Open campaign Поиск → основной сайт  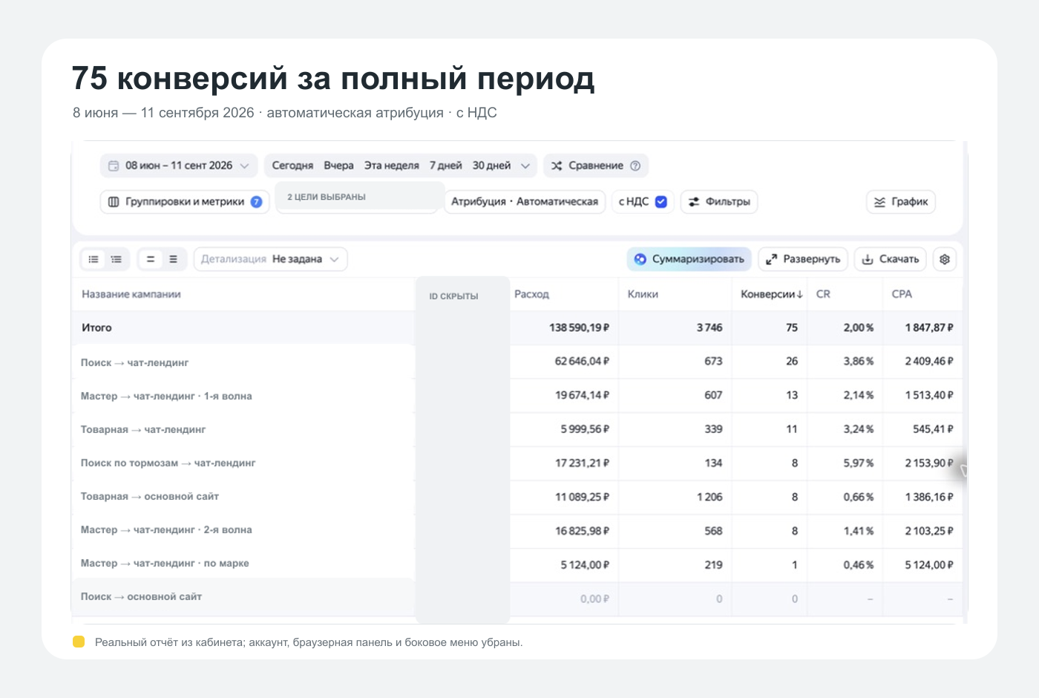pyautogui.click(x=141, y=596)
